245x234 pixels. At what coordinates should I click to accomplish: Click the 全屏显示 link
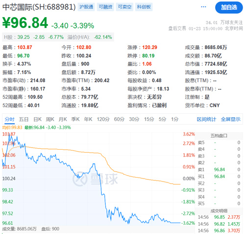(x=231, y=119)
